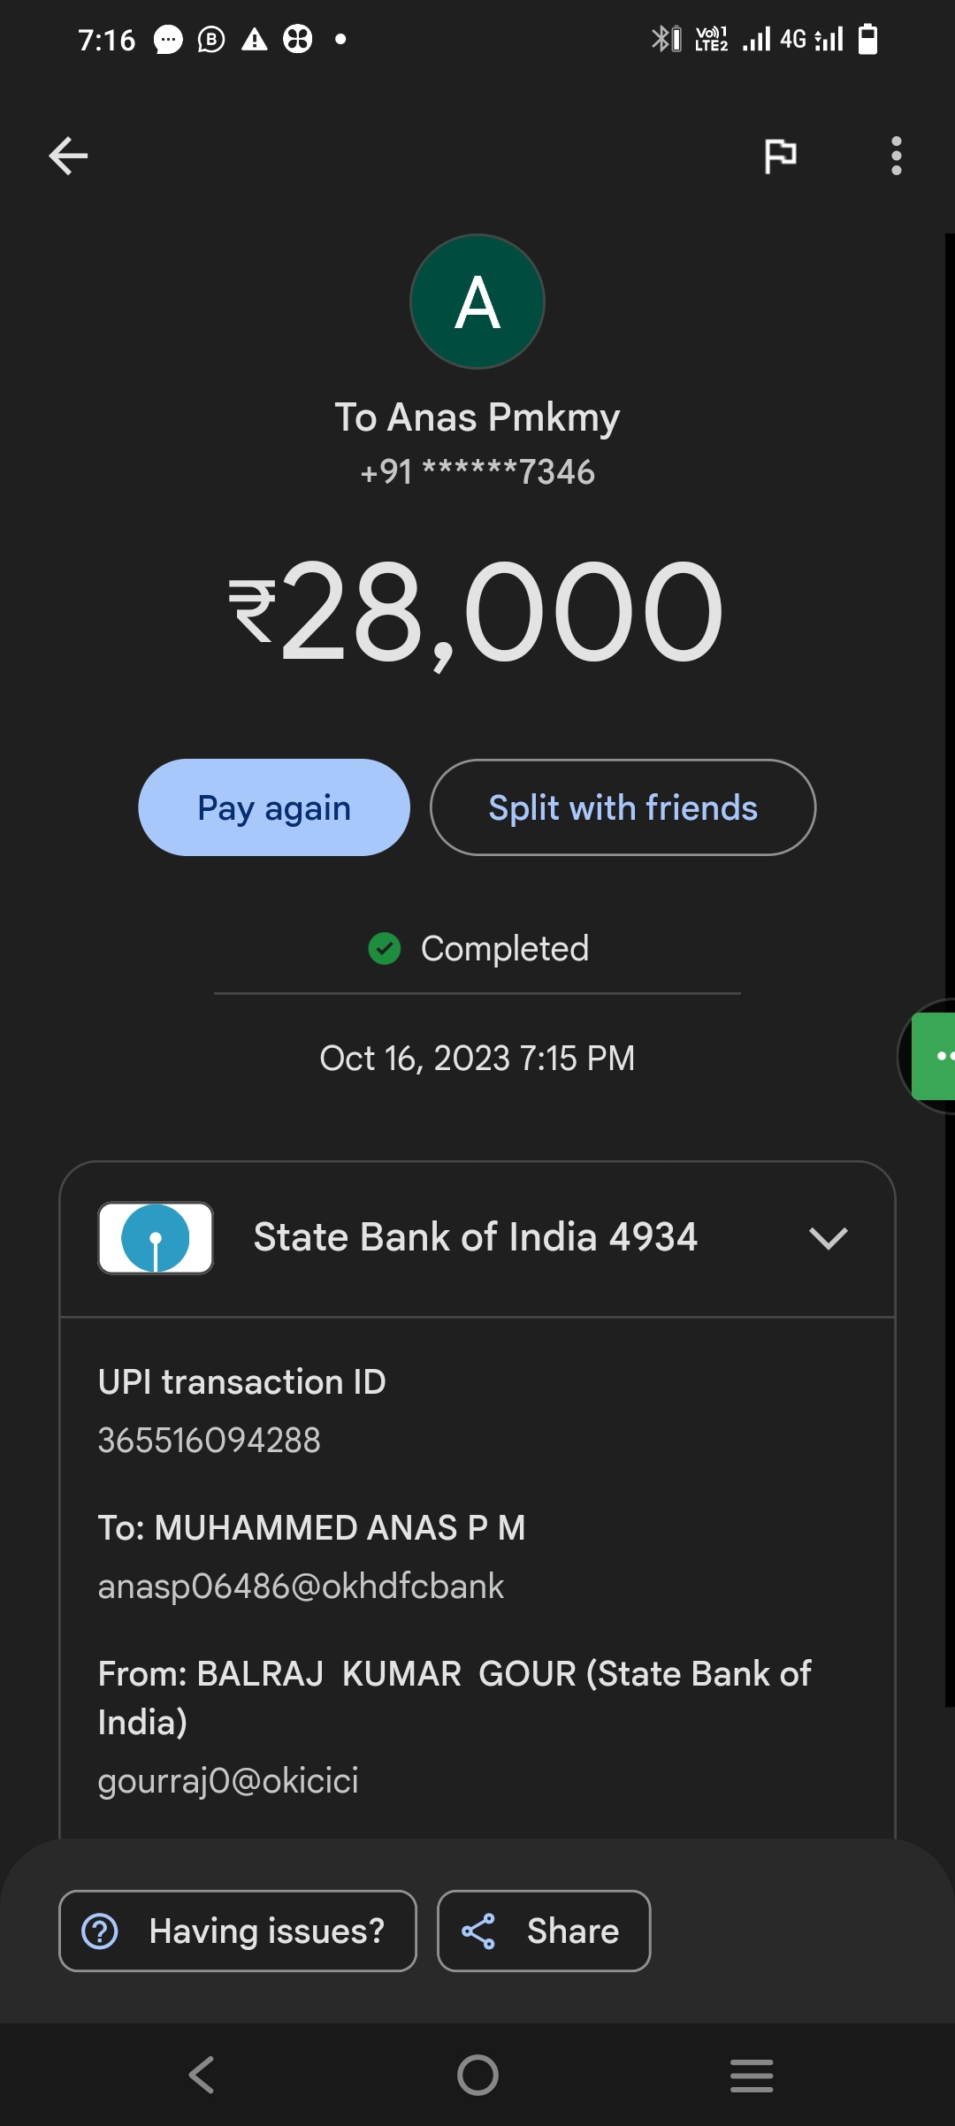Tap the gourraj0@okicici UPI address

228,1780
